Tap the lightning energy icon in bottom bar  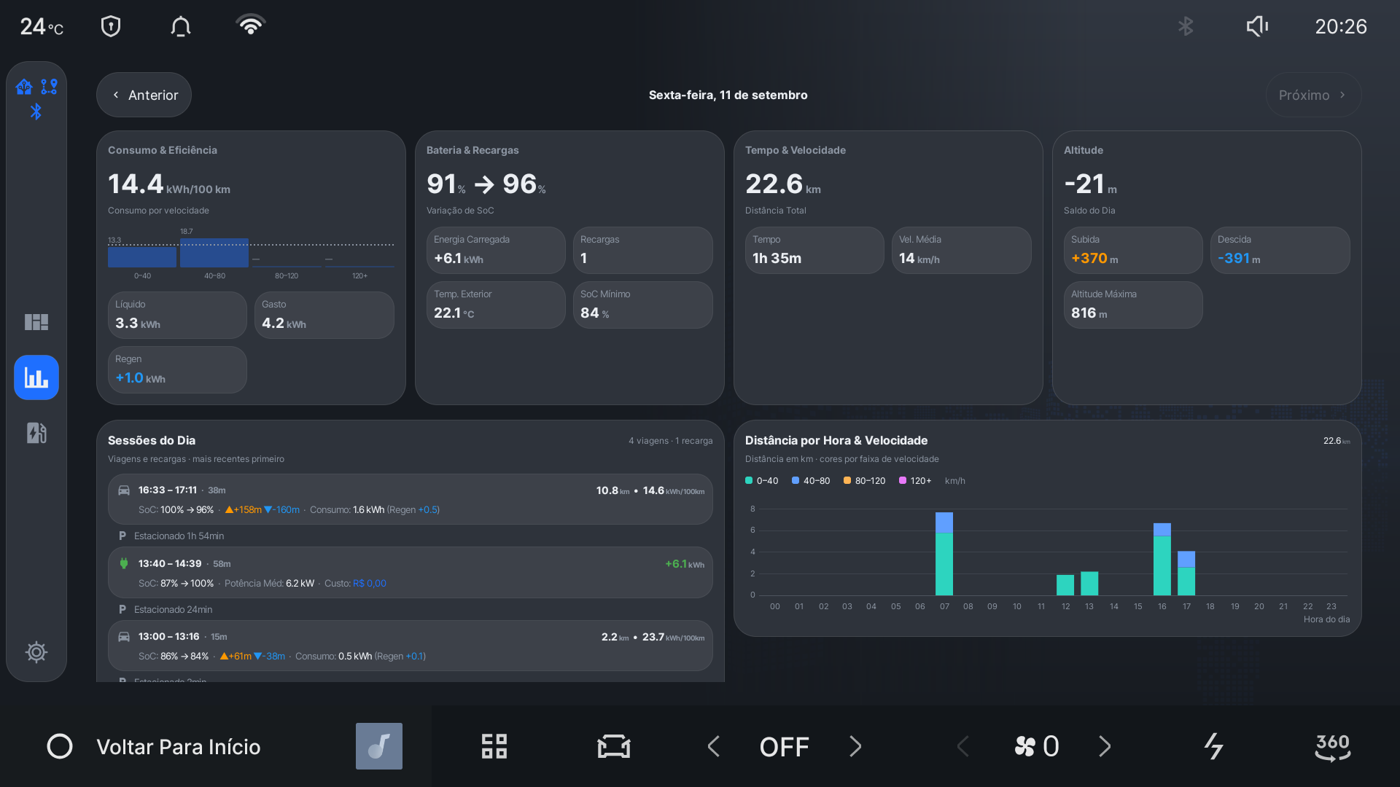pos(1213,746)
